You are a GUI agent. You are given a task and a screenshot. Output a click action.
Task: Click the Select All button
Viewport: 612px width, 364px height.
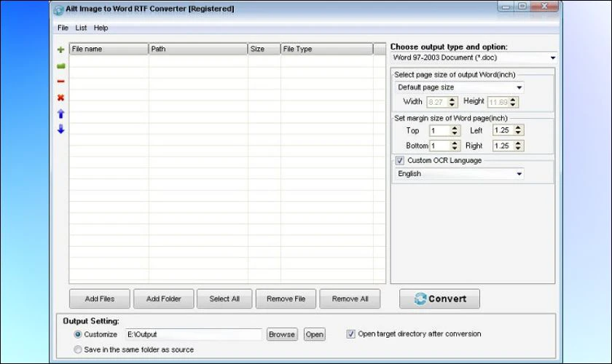click(x=224, y=299)
